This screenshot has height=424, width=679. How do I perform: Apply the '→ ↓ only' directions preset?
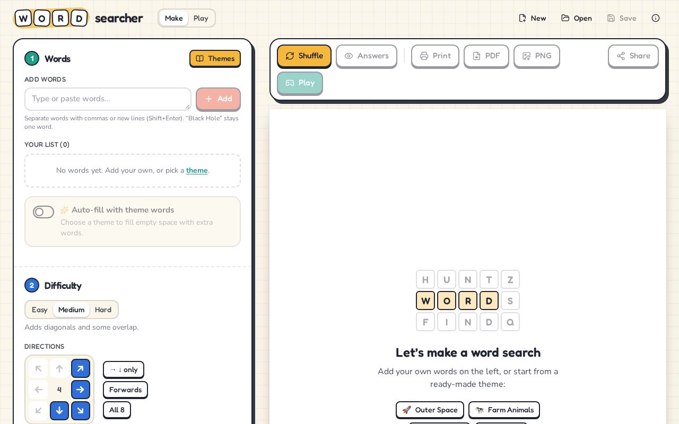tap(124, 369)
